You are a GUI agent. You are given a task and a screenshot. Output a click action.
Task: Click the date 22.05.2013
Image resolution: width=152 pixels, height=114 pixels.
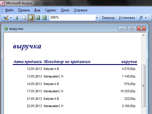[34, 106]
